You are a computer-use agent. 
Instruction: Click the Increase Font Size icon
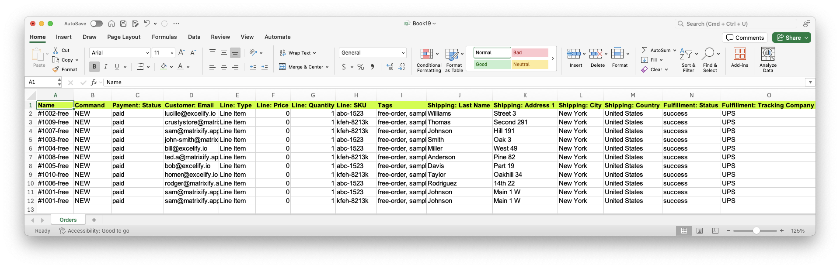click(x=182, y=53)
